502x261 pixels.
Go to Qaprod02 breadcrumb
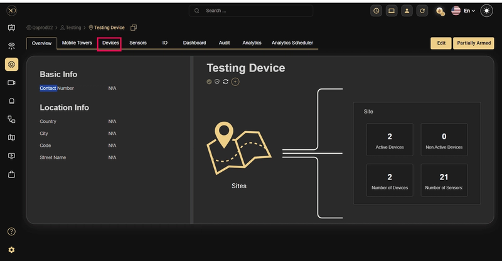coord(40,28)
